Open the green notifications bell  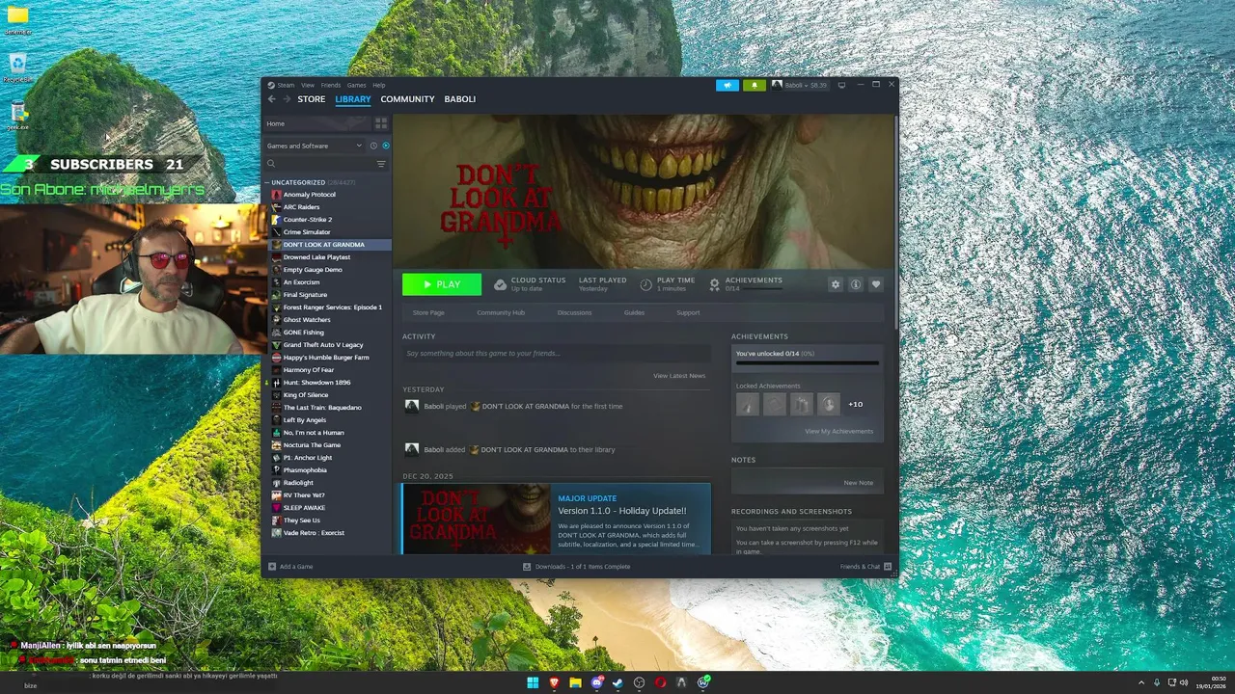pyautogui.click(x=755, y=85)
